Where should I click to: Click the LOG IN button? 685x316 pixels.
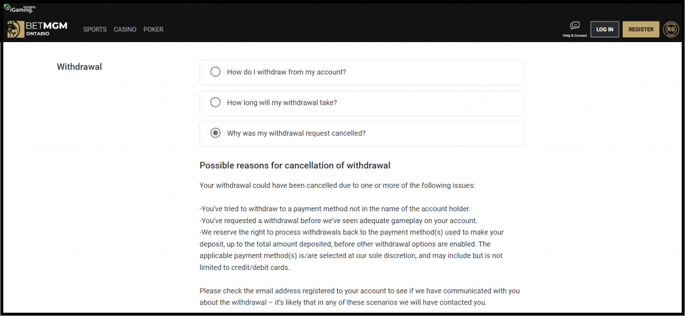click(x=605, y=29)
